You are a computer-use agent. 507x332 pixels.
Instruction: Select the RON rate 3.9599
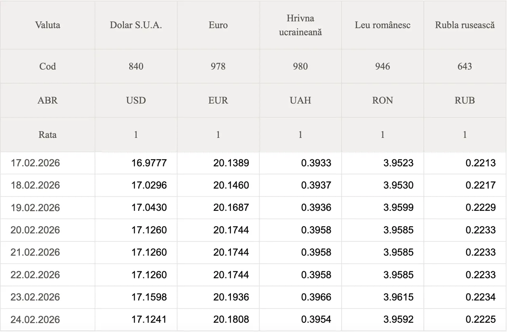coord(398,208)
